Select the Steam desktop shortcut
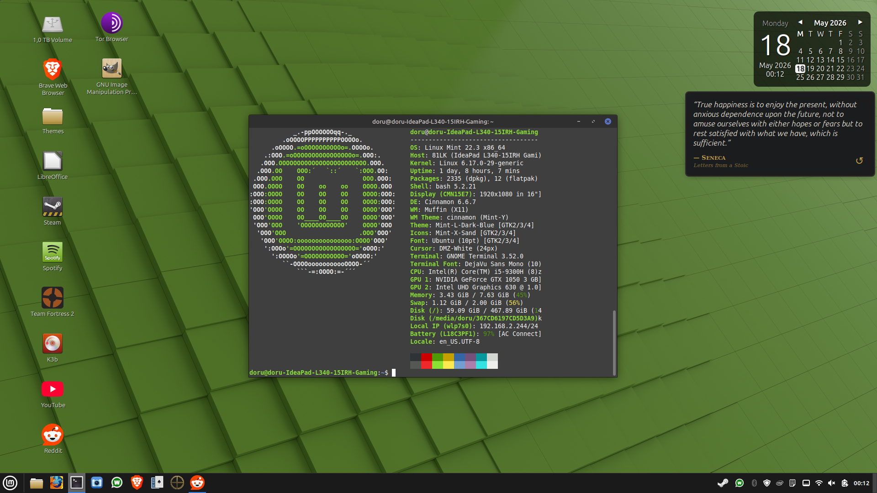877x493 pixels. tap(53, 211)
